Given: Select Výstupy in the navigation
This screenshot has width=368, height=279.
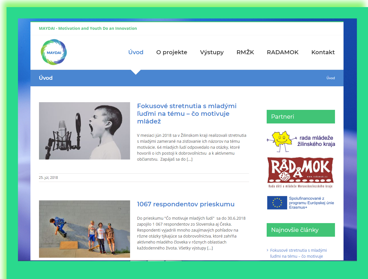Looking at the screenshot, I should pyautogui.click(x=212, y=52).
